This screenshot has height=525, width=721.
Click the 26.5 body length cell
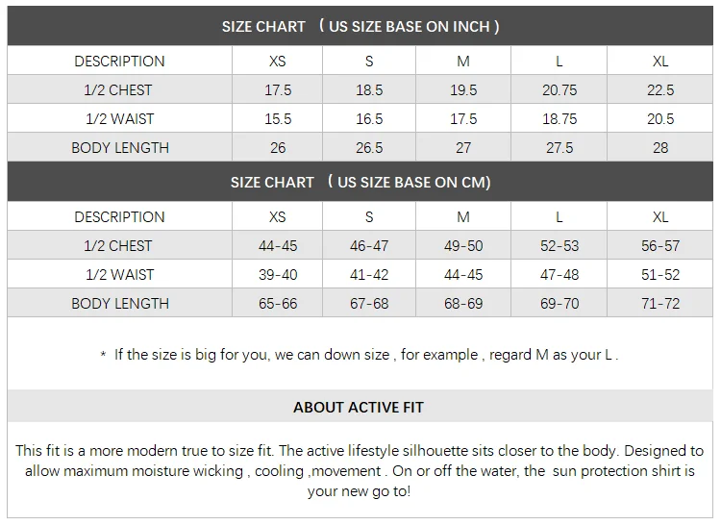(x=369, y=148)
